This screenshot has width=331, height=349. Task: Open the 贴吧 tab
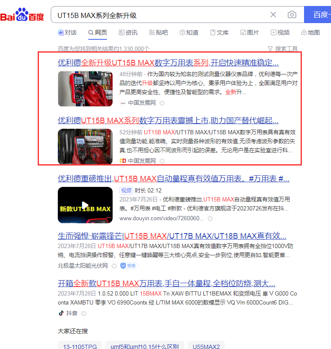(x=158, y=33)
